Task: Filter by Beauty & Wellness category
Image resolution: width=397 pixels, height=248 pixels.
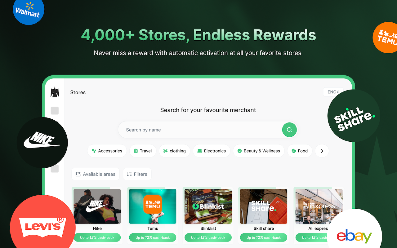Action: [x=259, y=151]
